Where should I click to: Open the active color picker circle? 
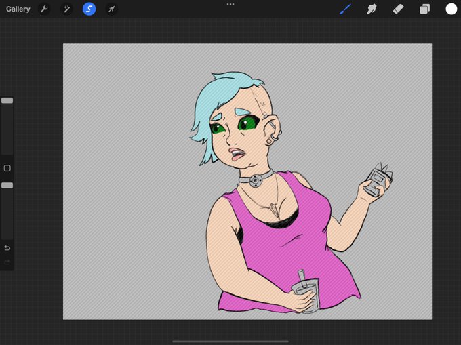[451, 9]
